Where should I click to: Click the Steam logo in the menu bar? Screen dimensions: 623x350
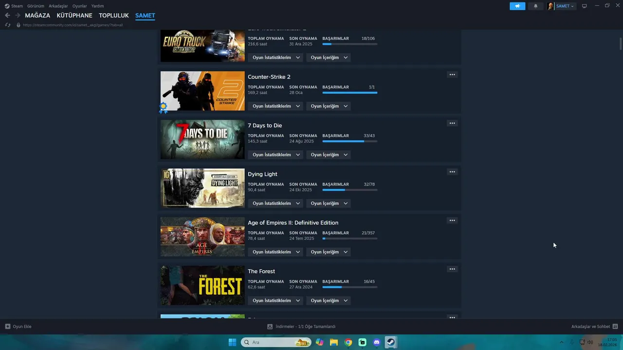click(x=7, y=6)
